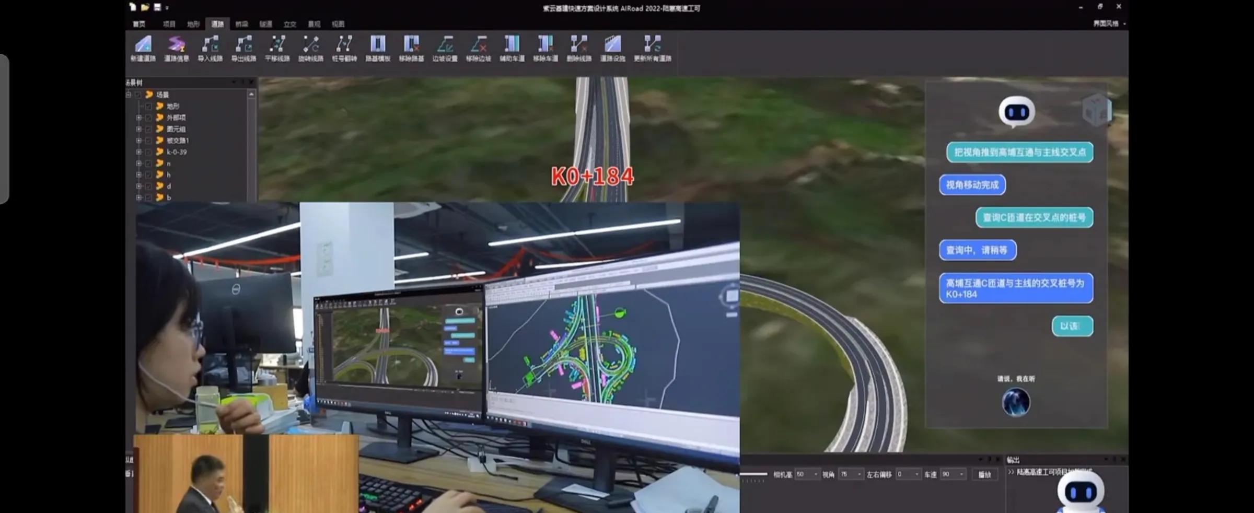Collapse the 场景 root tree node
Image resolution: width=1254 pixels, height=513 pixels.
(x=129, y=95)
